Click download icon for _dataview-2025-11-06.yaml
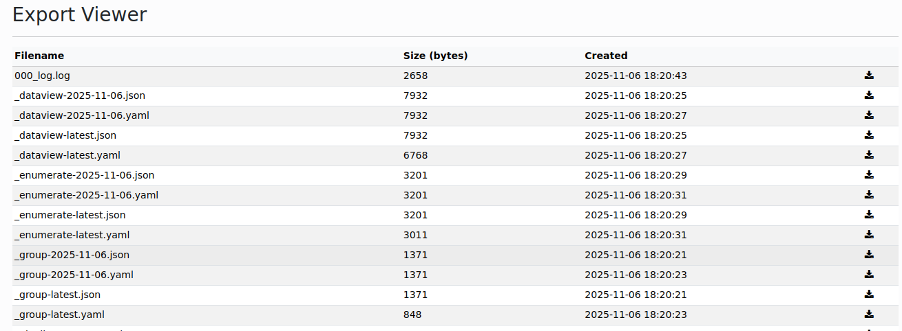Image resolution: width=902 pixels, height=331 pixels. point(869,115)
